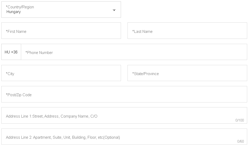
Task: Select the HU +36 phone country code
Action: pyautogui.click(x=11, y=52)
